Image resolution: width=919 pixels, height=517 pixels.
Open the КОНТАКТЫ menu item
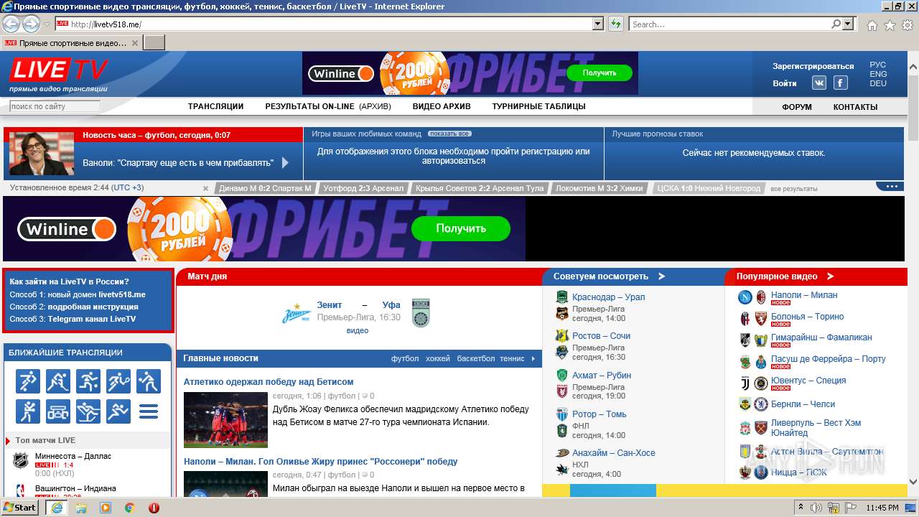(x=855, y=107)
